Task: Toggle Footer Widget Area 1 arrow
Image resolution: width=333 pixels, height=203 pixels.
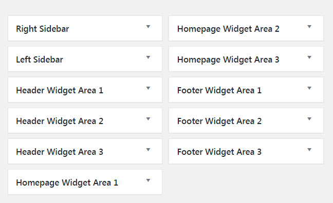Action: (x=309, y=88)
